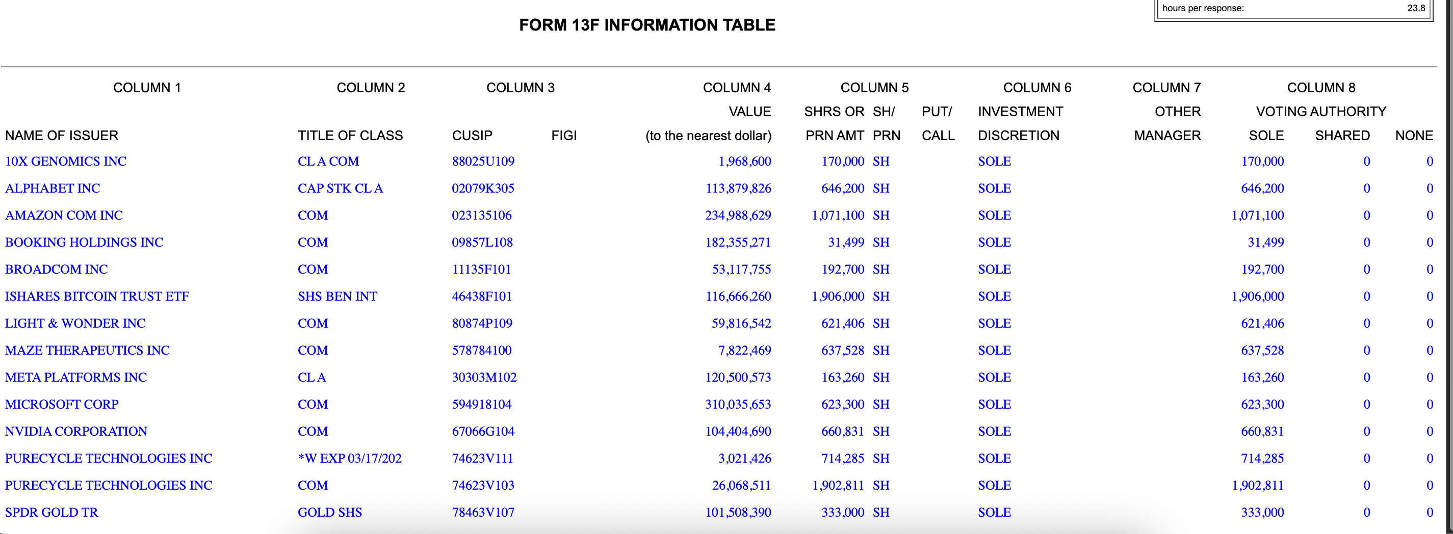Image resolution: width=1453 pixels, height=534 pixels.
Task: Select shares amount 31,499 in Column 5
Action: click(x=846, y=243)
